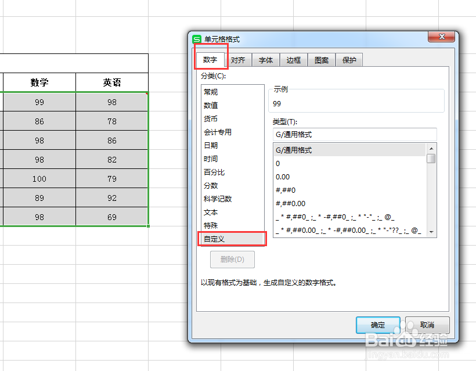Screen dimensions: 476x371
Task: Switch to the 对齐 (Alignment) tab
Action: coord(238,59)
